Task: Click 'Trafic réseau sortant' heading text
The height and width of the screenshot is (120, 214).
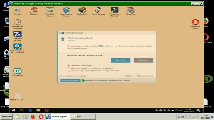Action: coord(80,38)
